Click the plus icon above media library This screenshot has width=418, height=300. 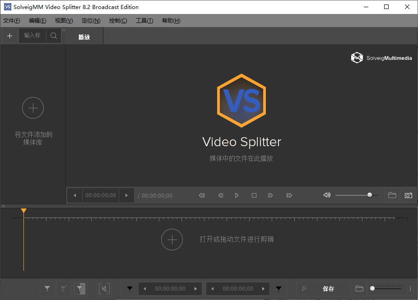click(9, 36)
